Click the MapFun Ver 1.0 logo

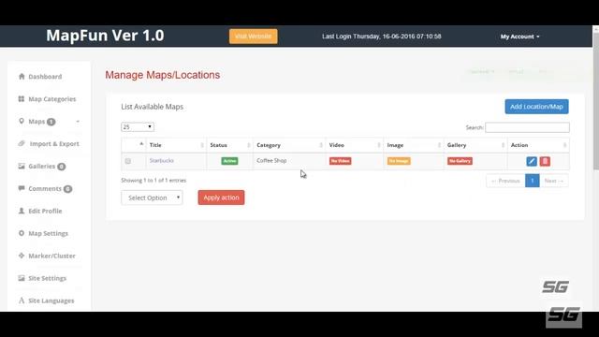105,36
